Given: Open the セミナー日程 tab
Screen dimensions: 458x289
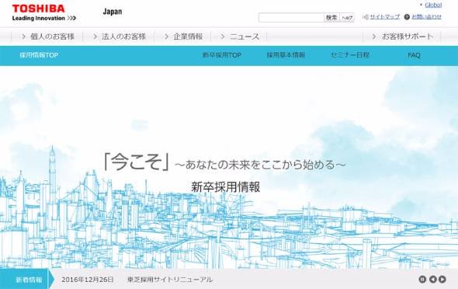Looking at the screenshot, I should pyautogui.click(x=350, y=55).
